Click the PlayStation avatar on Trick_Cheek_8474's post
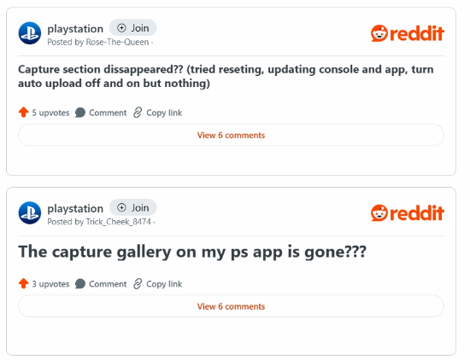This screenshot has height=360, width=470. [x=30, y=212]
